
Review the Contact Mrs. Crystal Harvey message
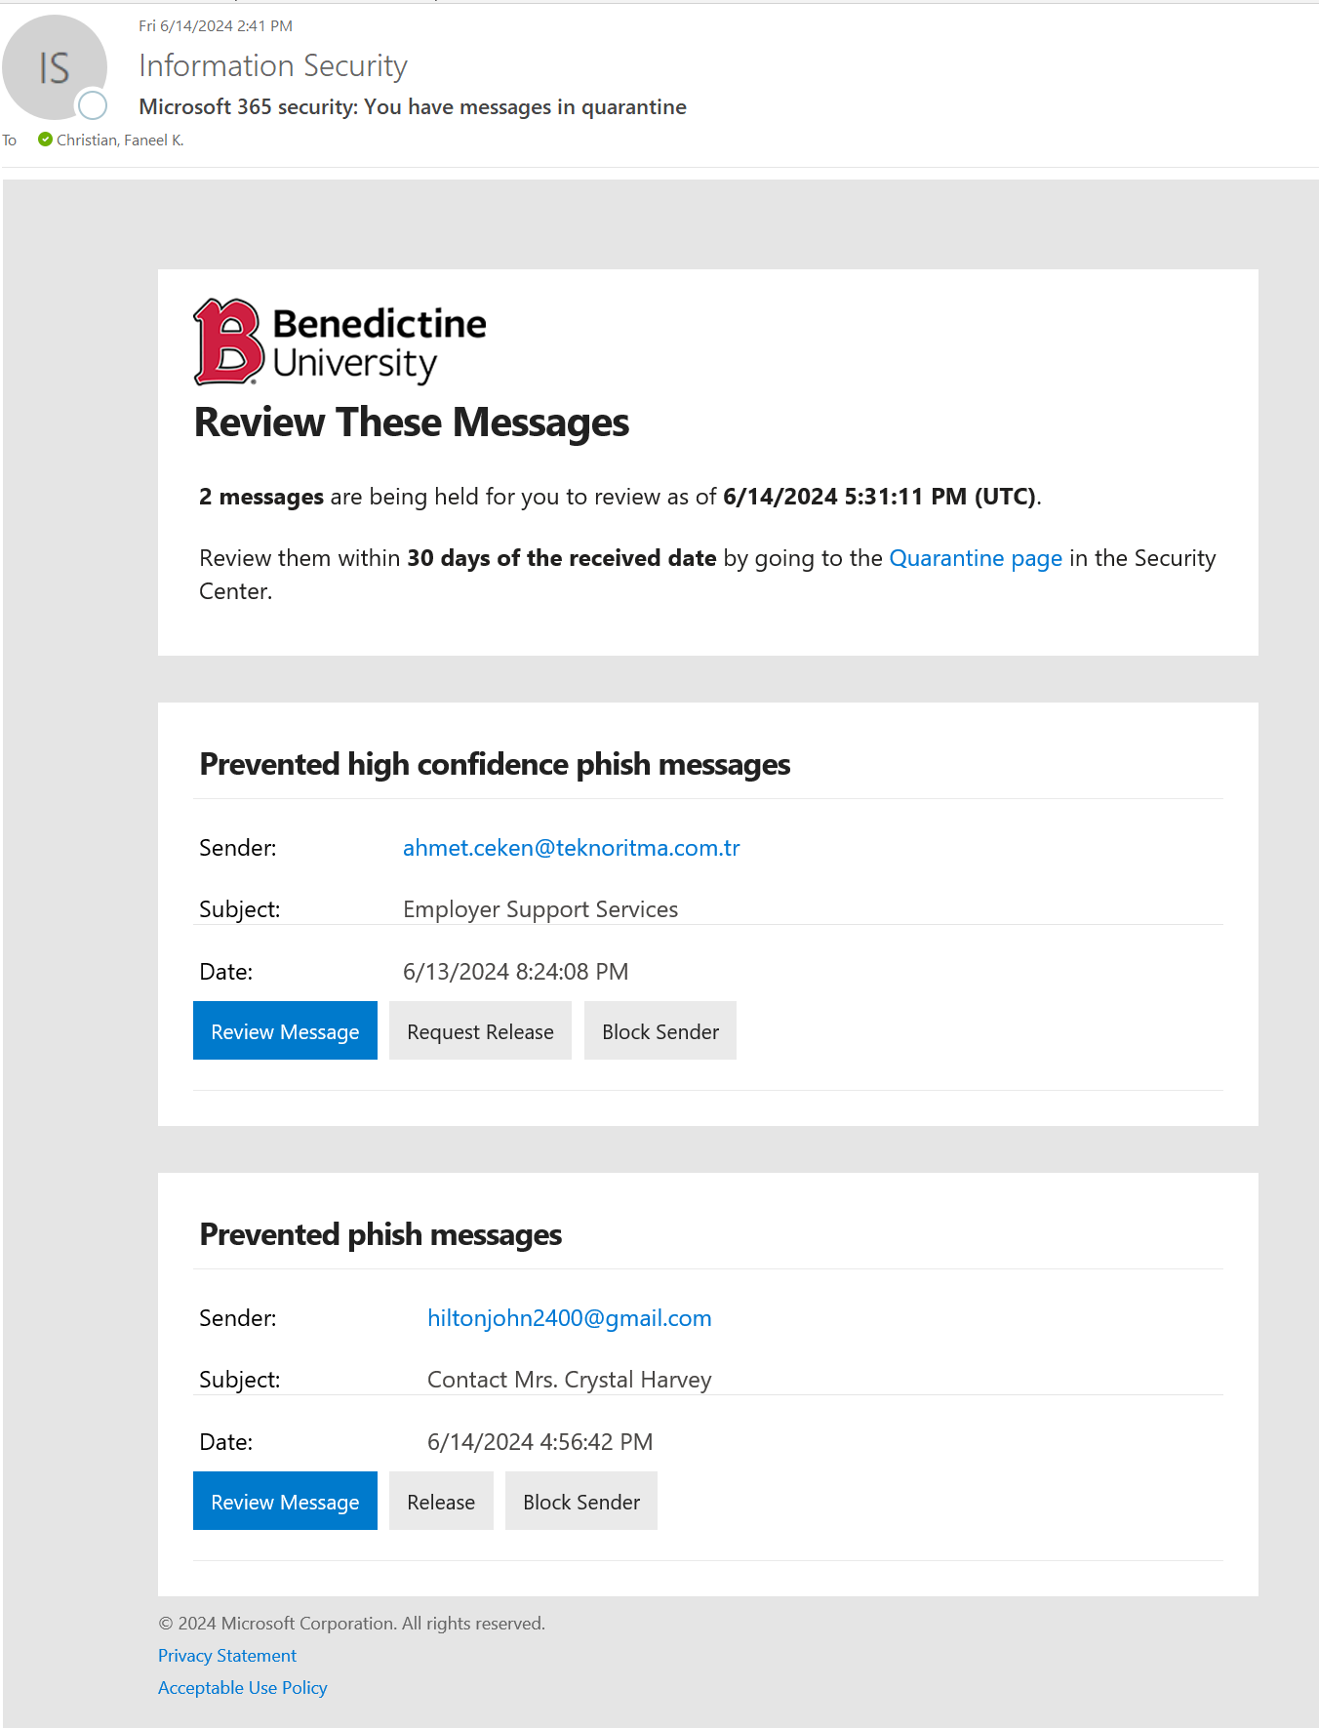coord(285,1502)
